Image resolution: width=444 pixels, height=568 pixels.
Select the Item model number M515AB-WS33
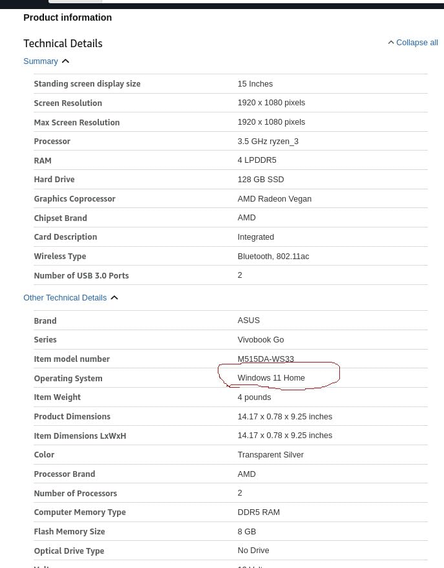(x=266, y=359)
